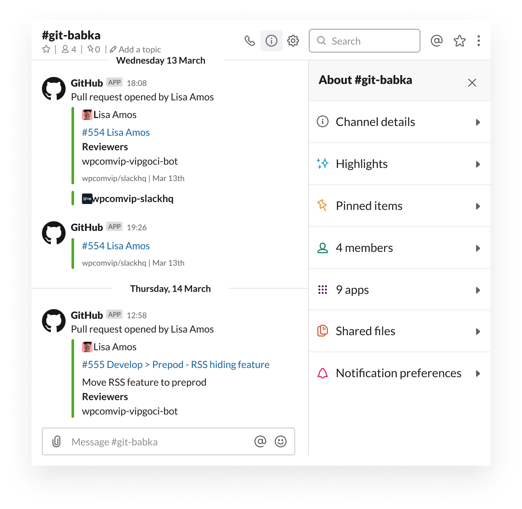Start a call with the phone icon
The image size is (522, 509).
(250, 41)
